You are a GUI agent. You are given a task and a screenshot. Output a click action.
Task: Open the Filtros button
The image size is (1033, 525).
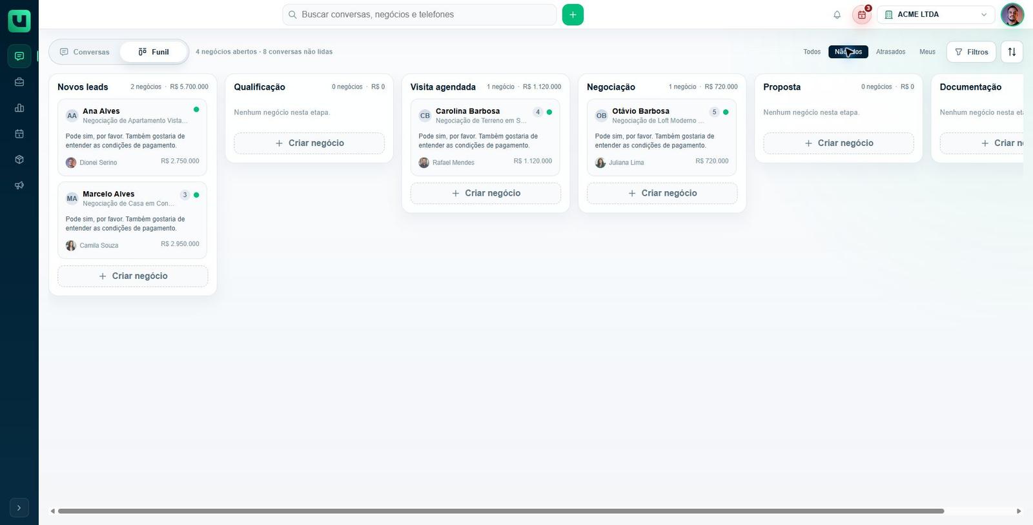point(971,52)
